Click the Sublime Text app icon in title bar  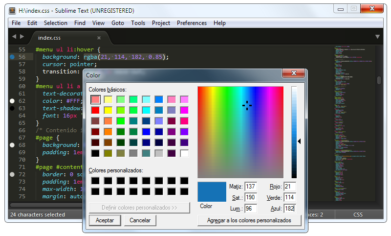coord(12,10)
